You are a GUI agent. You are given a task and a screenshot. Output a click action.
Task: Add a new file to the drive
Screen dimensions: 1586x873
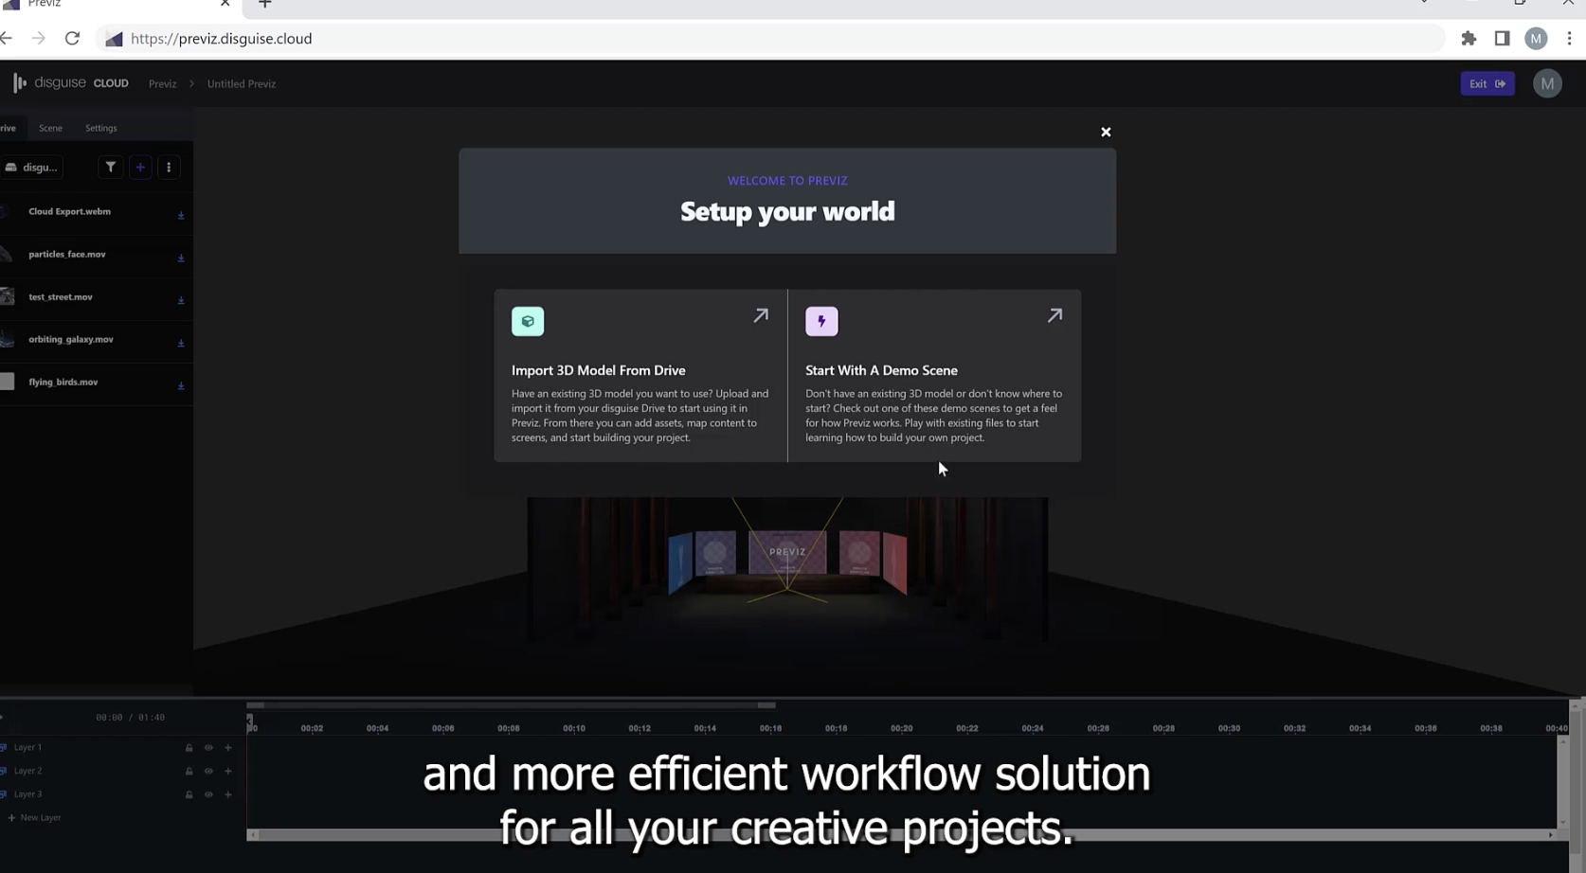(140, 167)
